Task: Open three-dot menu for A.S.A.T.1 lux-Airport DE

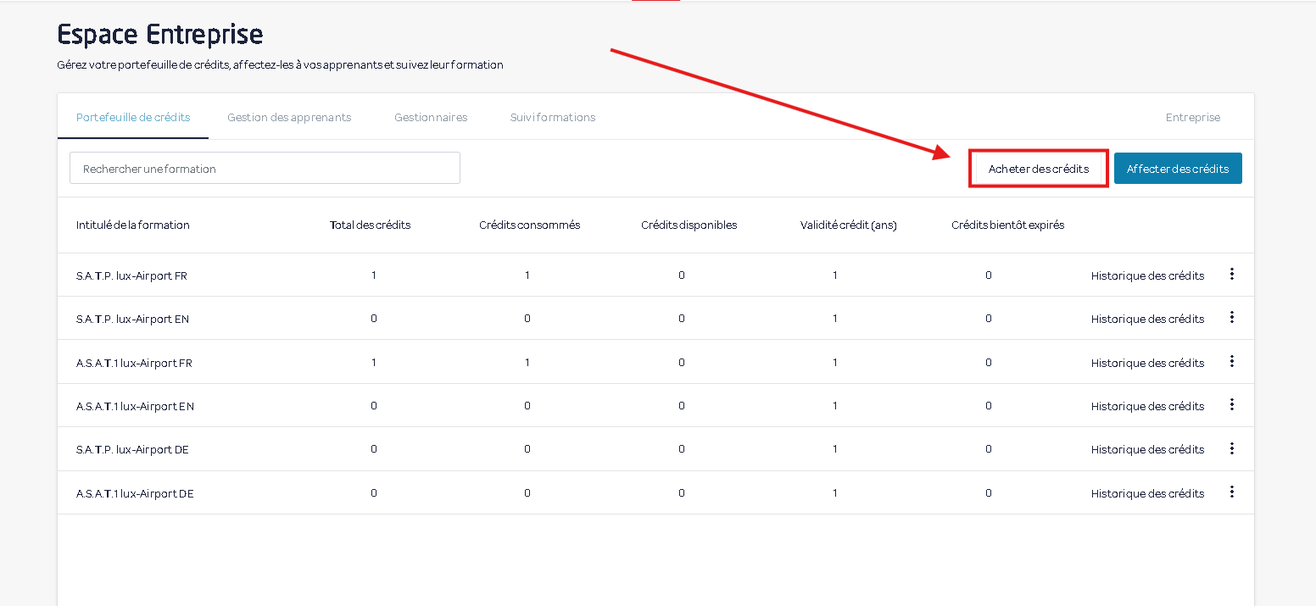Action: point(1232,492)
